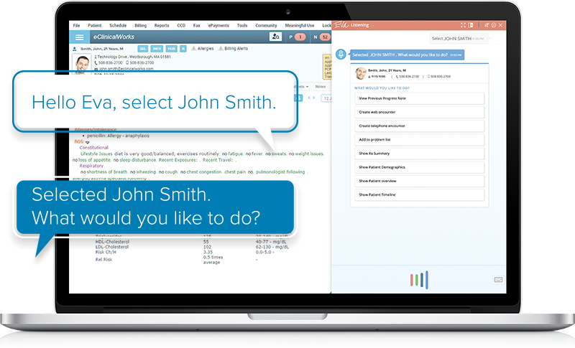Screen dimensions: 575x348
Task: Select Show Patient Demographics option
Action: point(419,167)
